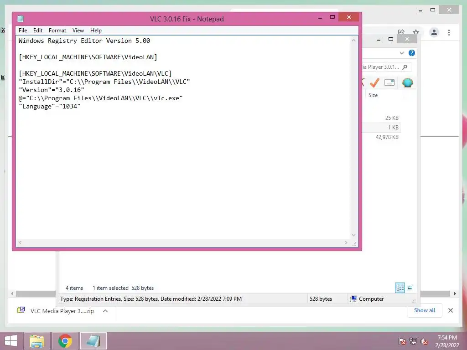Screen dimensions: 467x350
Task: Sort Explorer list by Size column
Action: (373, 95)
